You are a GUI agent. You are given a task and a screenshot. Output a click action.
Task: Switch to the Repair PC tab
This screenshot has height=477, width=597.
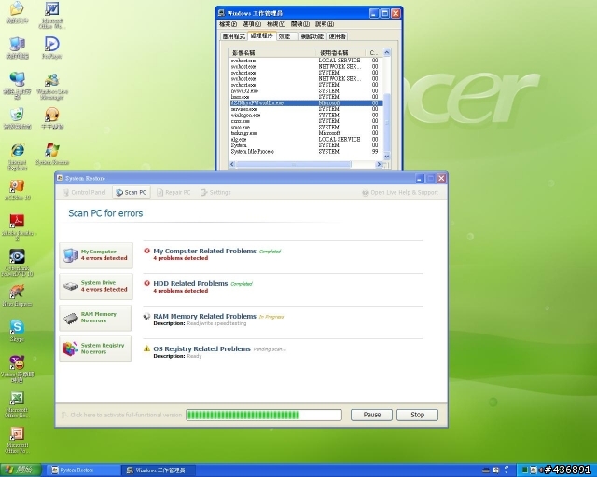[174, 193]
